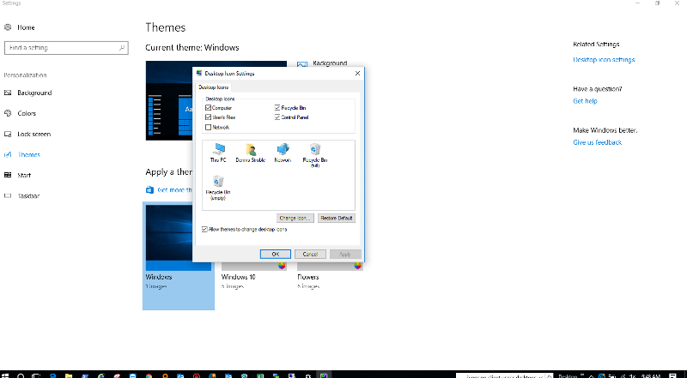Click the Taskbar icon in sidebar

coord(8,195)
